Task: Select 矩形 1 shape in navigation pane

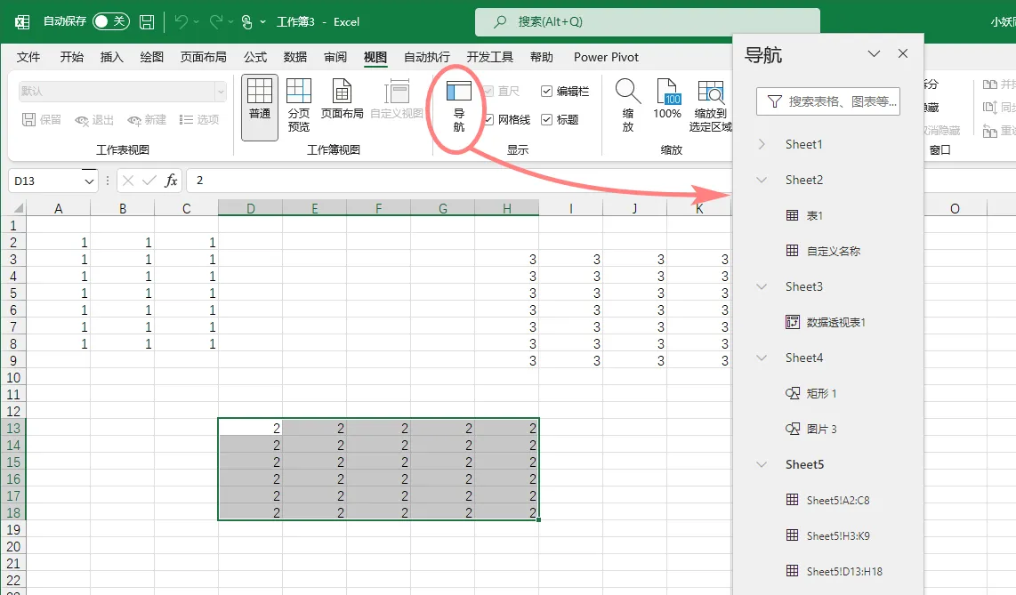Action: click(811, 393)
